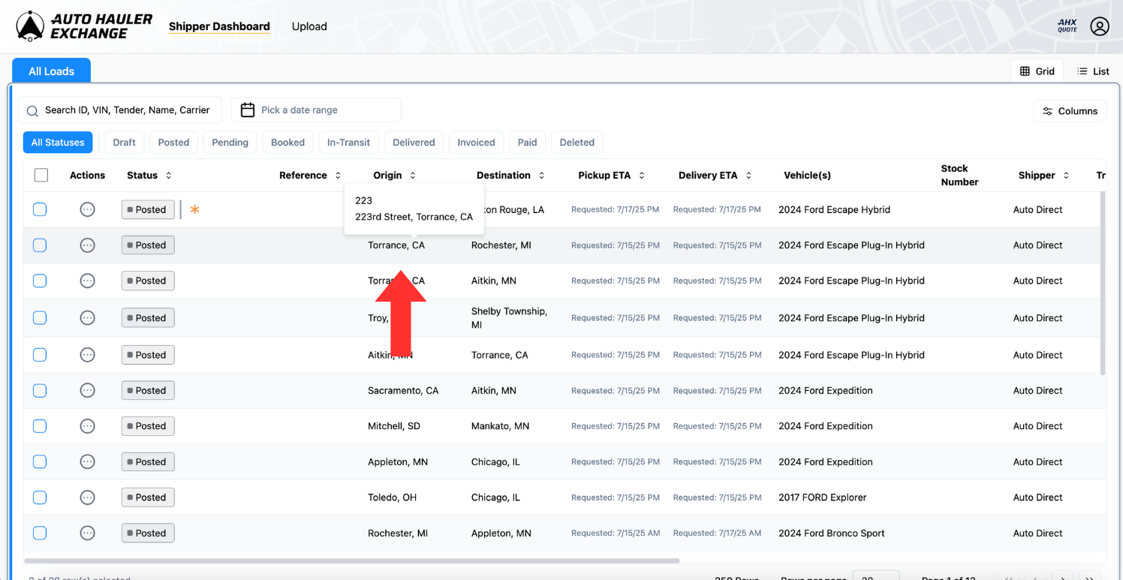
Task: Filter loads by In-Transit status
Action: click(x=348, y=143)
